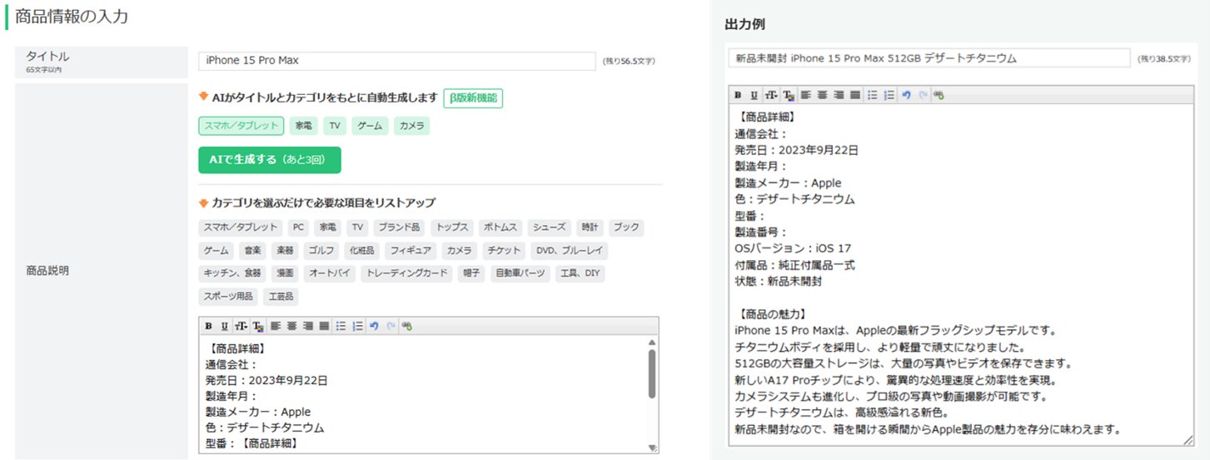Choose 漫画 category tag
Image resolution: width=1210 pixels, height=460 pixels.
click(285, 273)
